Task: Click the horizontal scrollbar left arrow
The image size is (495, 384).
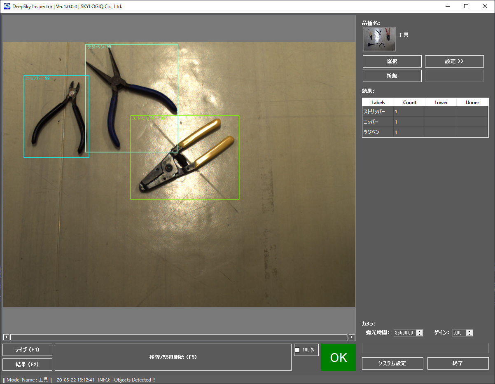Action: (x=6, y=337)
